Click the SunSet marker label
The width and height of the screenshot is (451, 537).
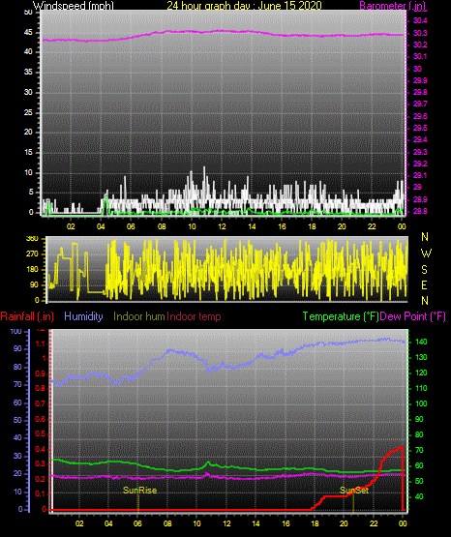(354, 491)
